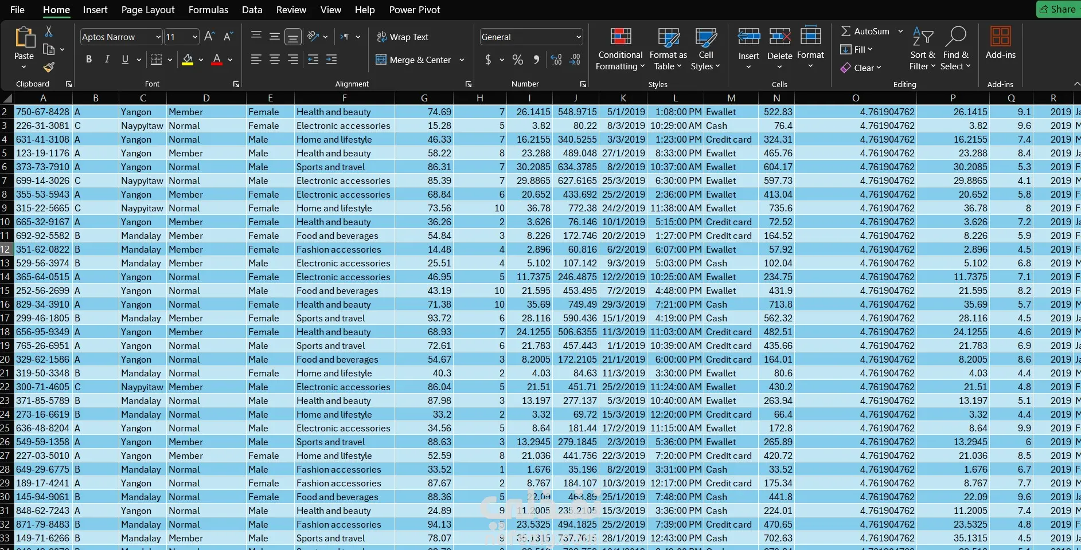Open the Sort & Filter tool
The width and height of the screenshot is (1081, 550).
pos(922,49)
